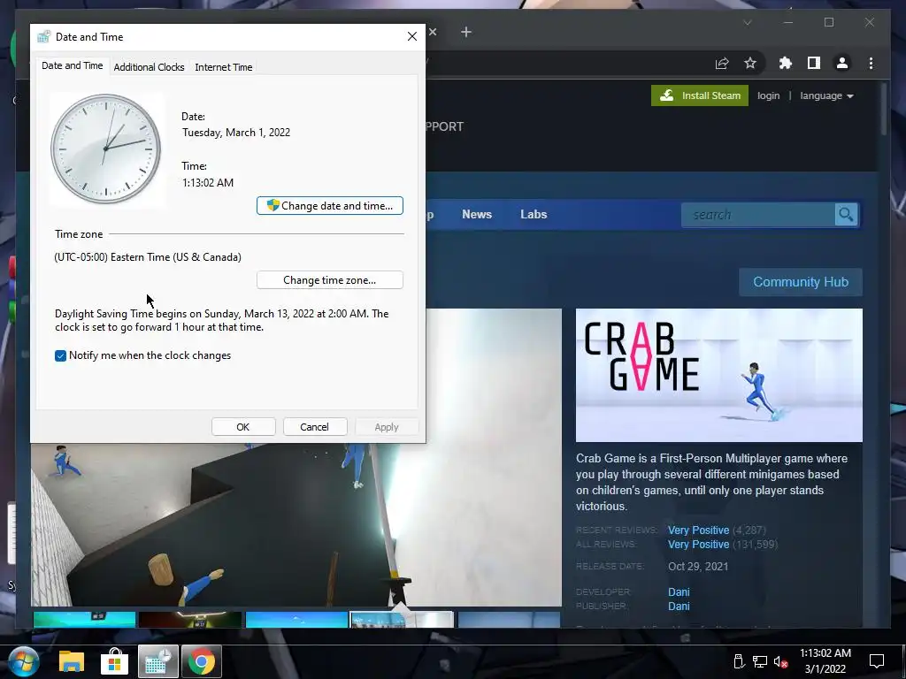
Task: Open publisher Dani link
Action: click(x=679, y=607)
